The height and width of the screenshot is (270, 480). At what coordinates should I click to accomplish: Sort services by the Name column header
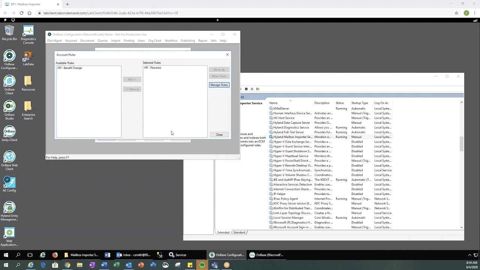point(291,103)
